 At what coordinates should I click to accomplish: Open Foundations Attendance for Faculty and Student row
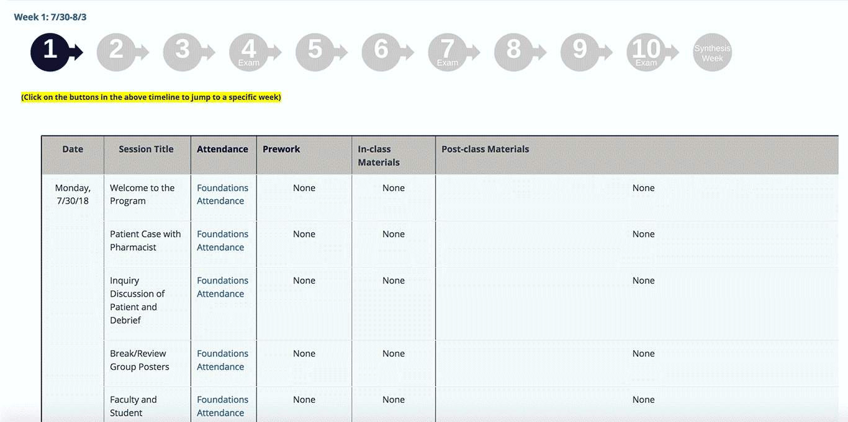(x=222, y=406)
